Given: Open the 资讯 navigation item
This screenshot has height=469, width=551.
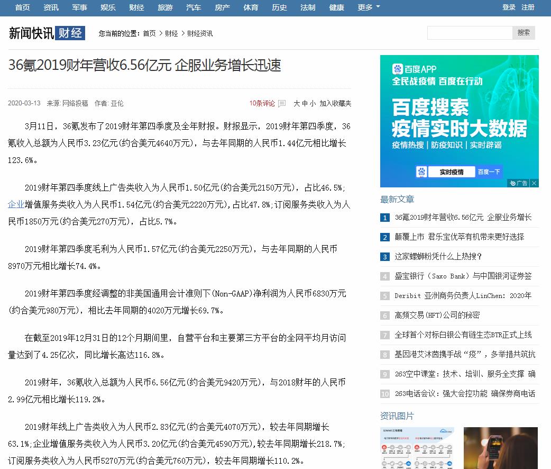Looking at the screenshot, I should [x=51, y=7].
